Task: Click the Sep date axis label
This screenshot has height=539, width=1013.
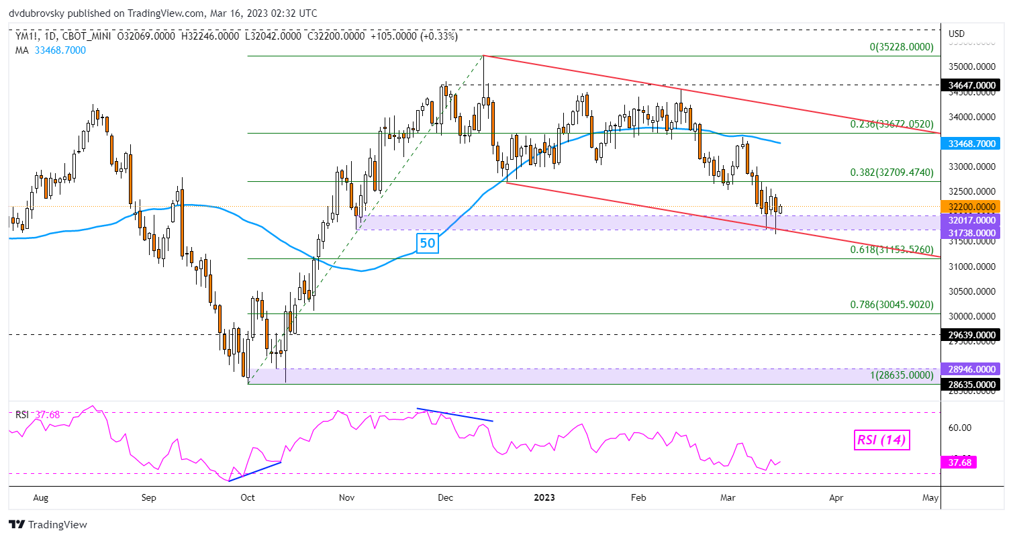Action: click(149, 498)
